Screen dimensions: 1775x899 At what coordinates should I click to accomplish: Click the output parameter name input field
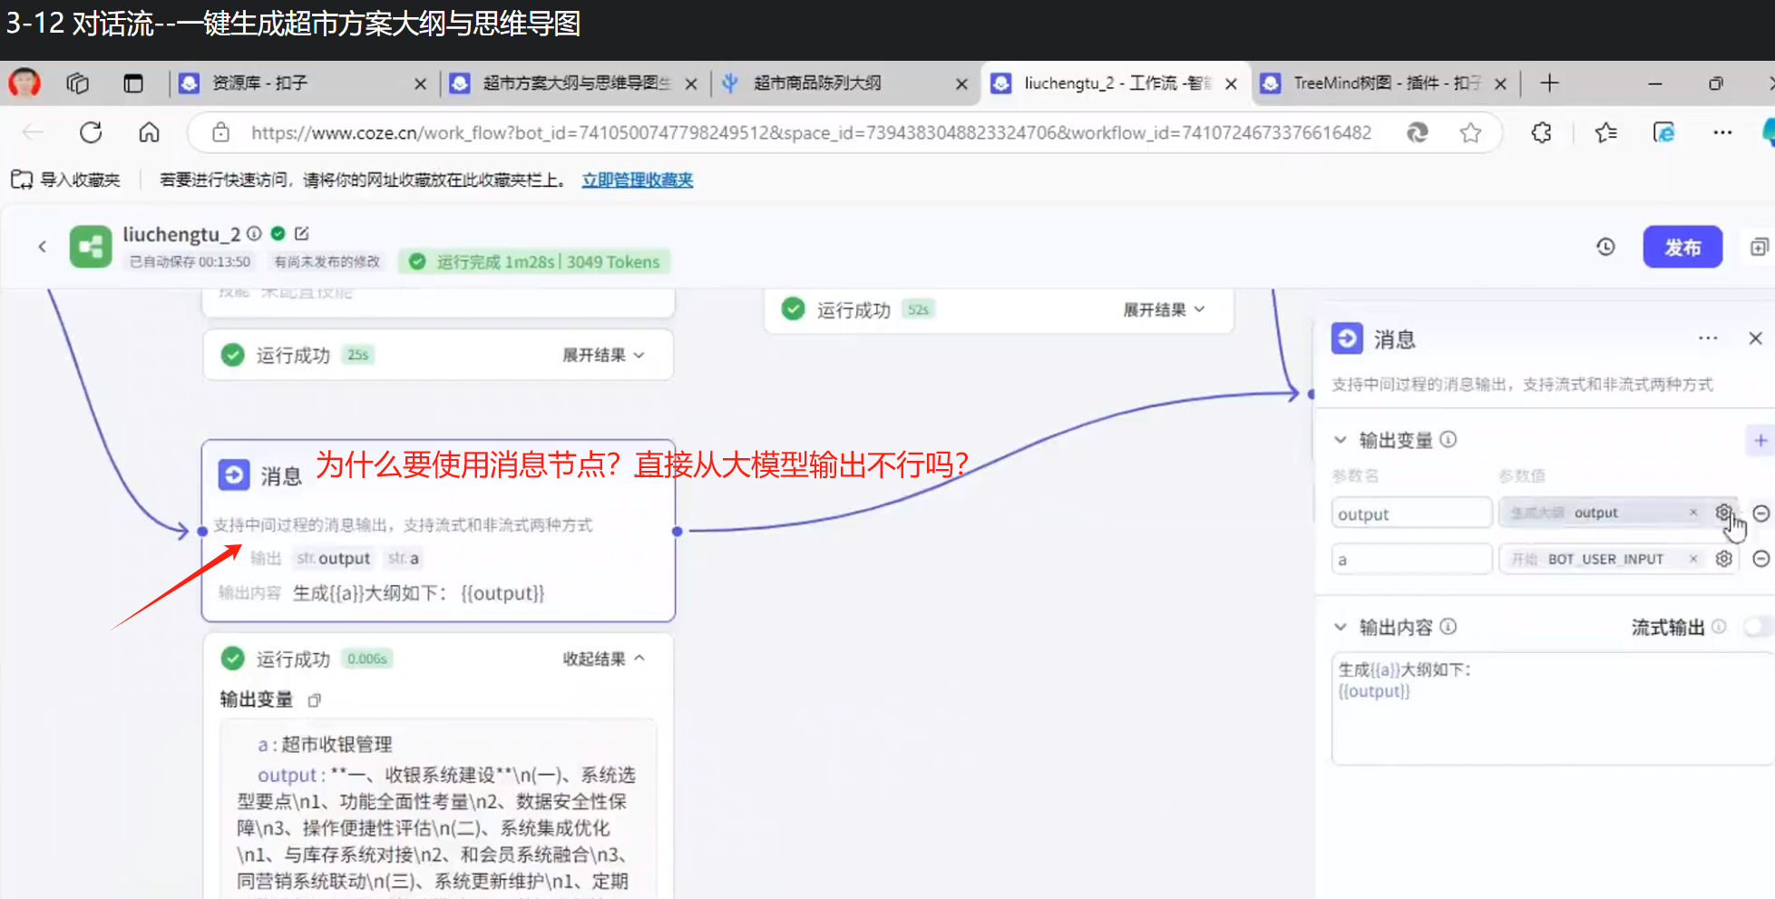point(1411,513)
